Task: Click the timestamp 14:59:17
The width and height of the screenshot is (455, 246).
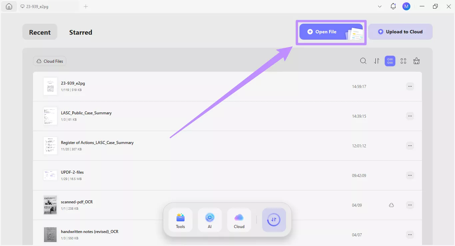Action: coord(359,87)
